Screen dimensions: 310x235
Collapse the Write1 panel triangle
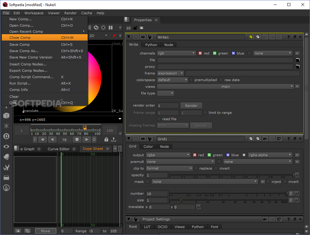[x=129, y=37]
